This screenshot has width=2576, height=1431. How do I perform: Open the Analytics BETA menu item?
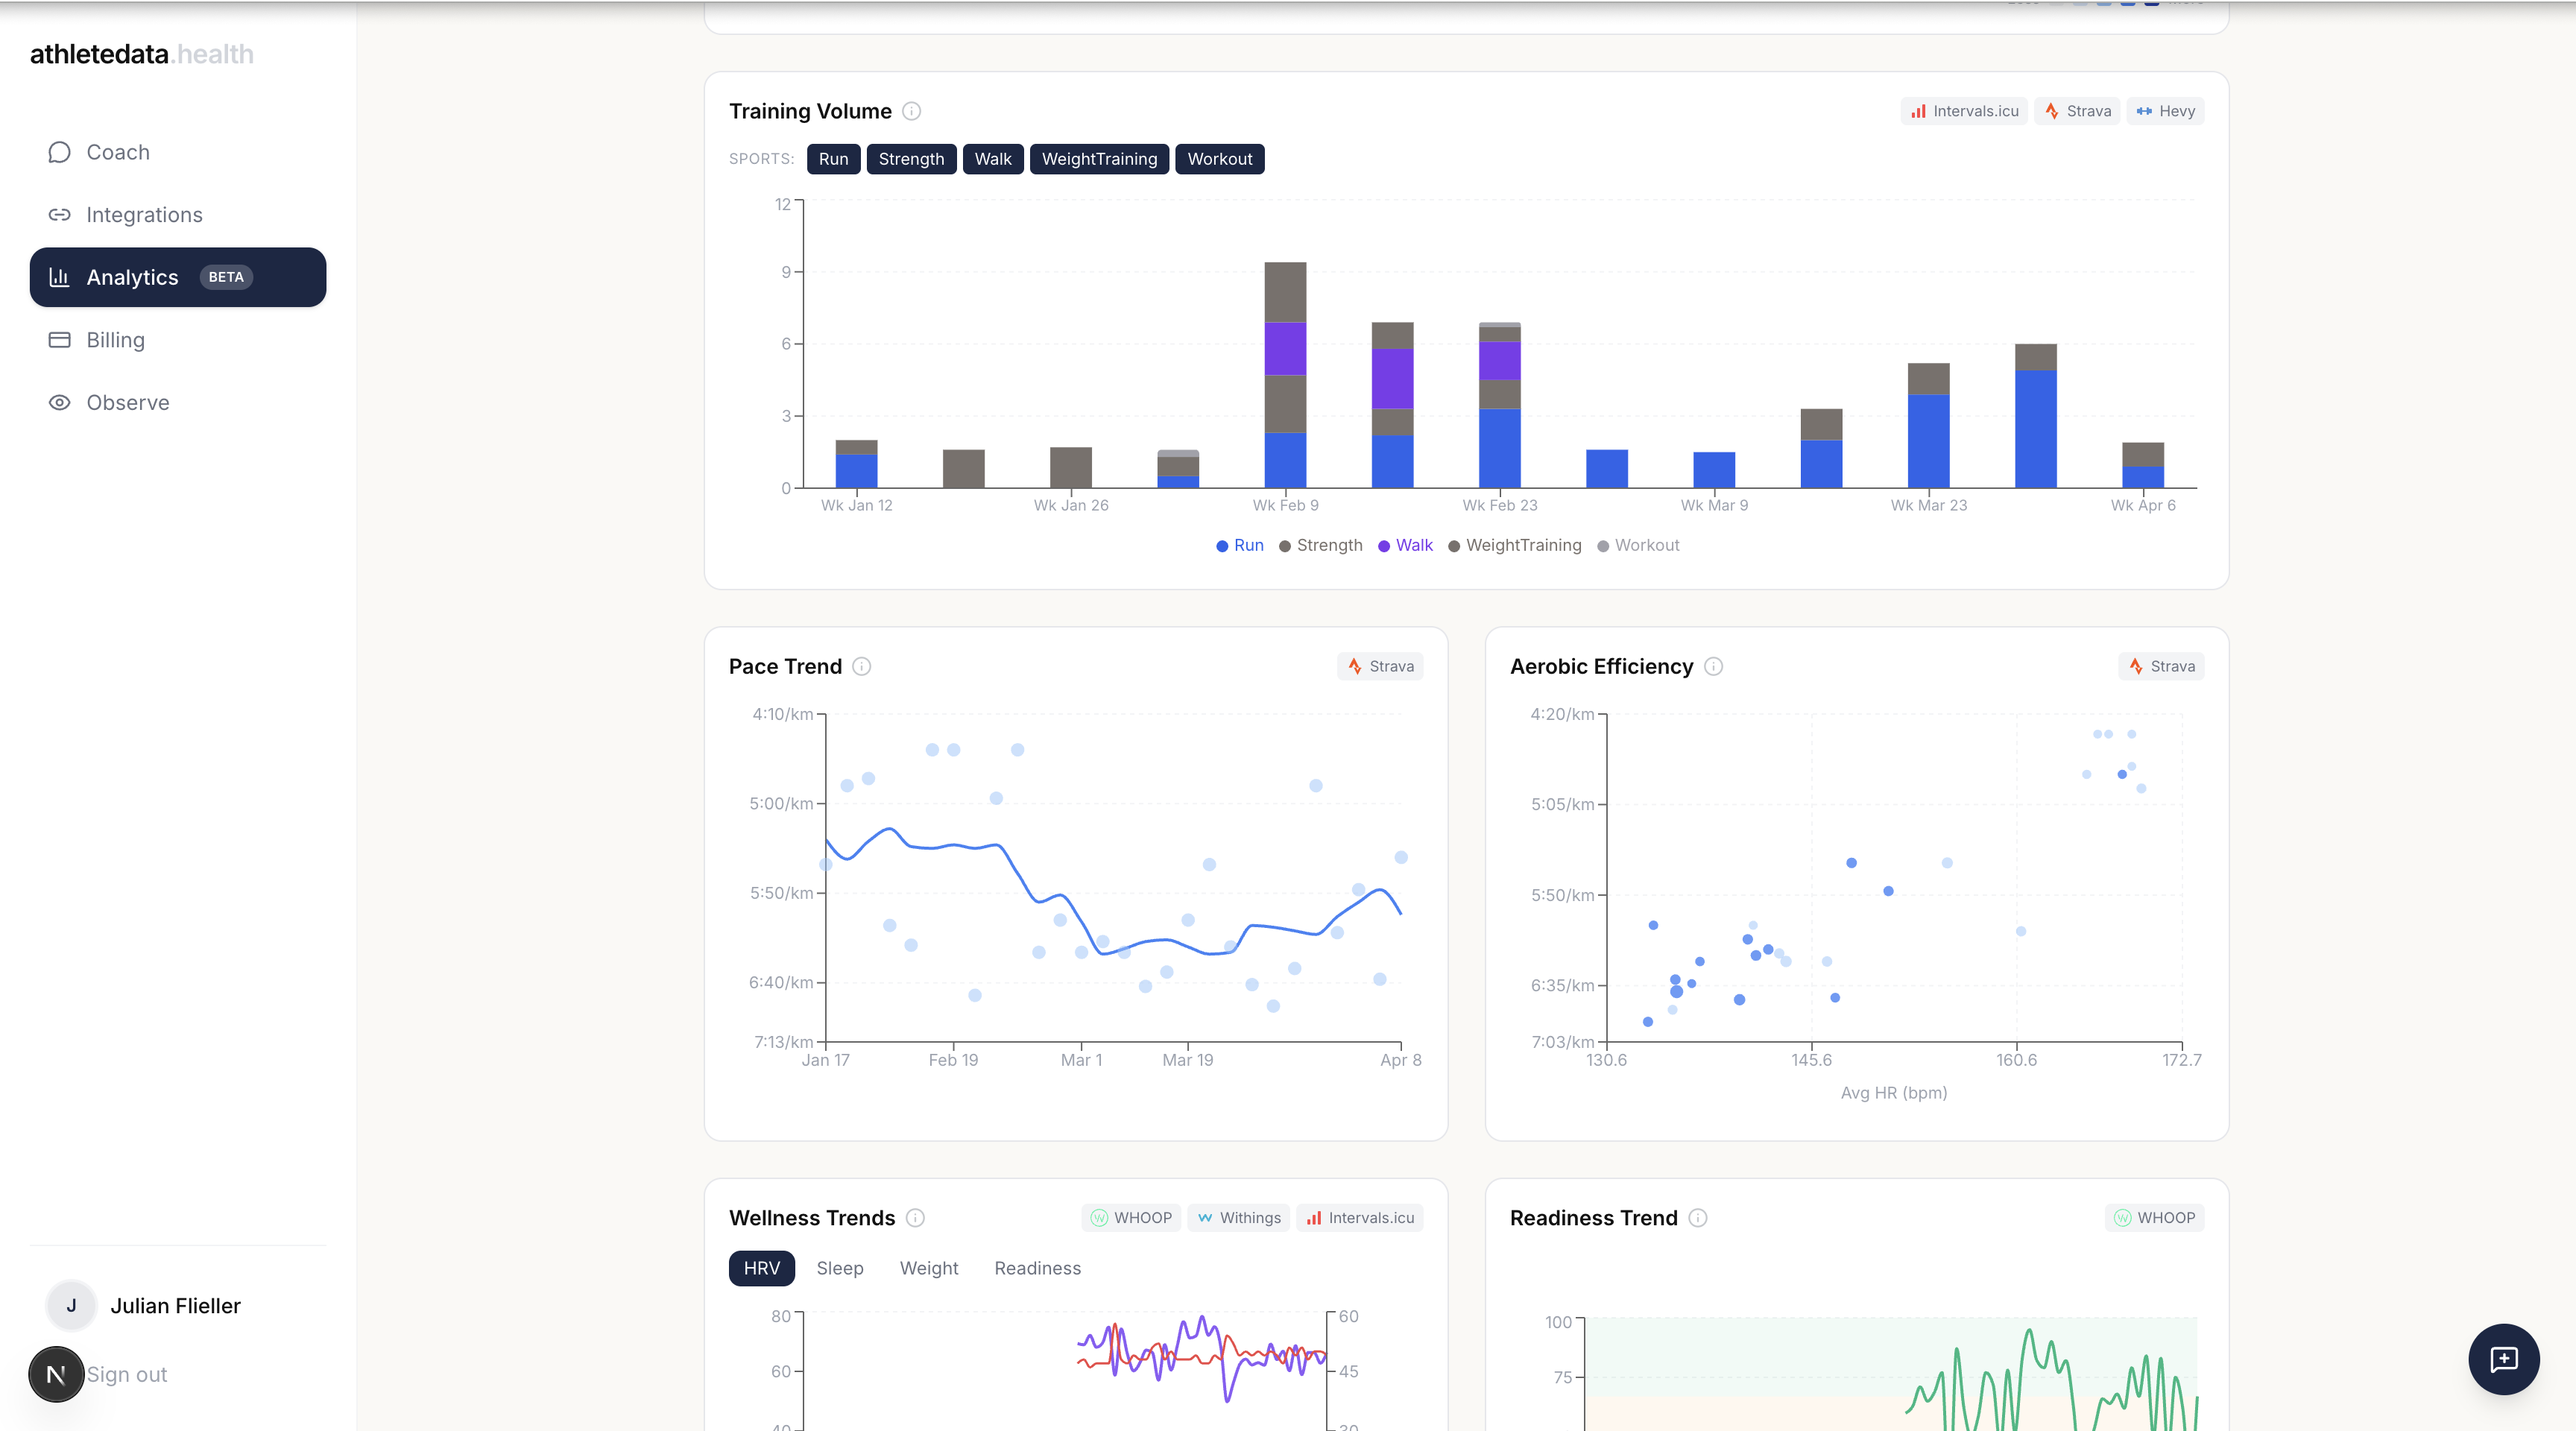tap(178, 277)
